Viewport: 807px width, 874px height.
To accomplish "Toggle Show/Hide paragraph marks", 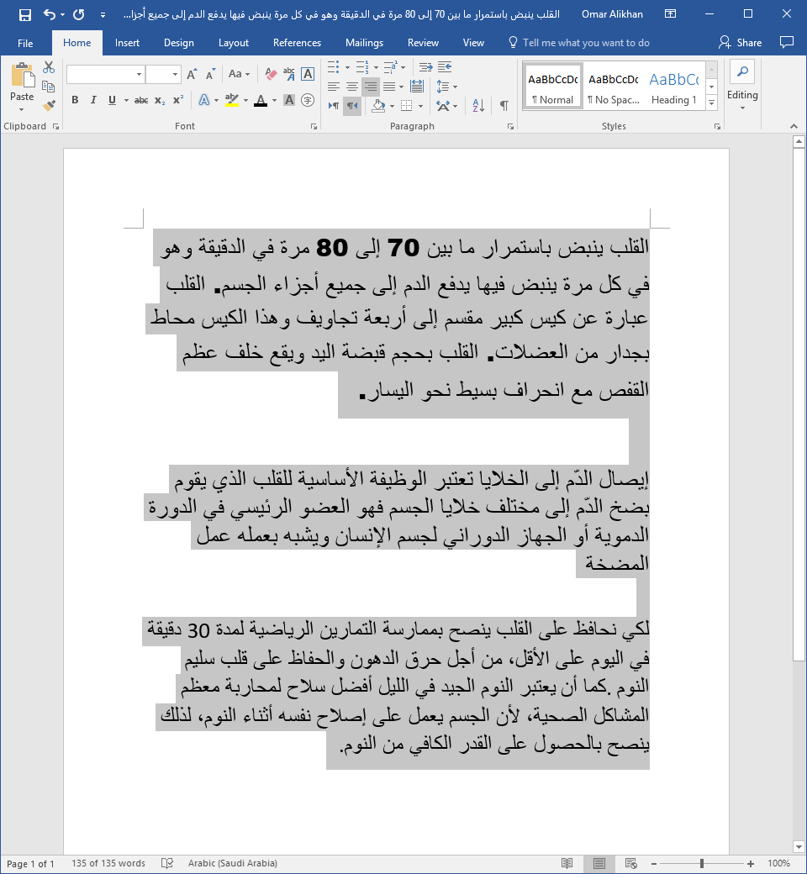I will (504, 105).
